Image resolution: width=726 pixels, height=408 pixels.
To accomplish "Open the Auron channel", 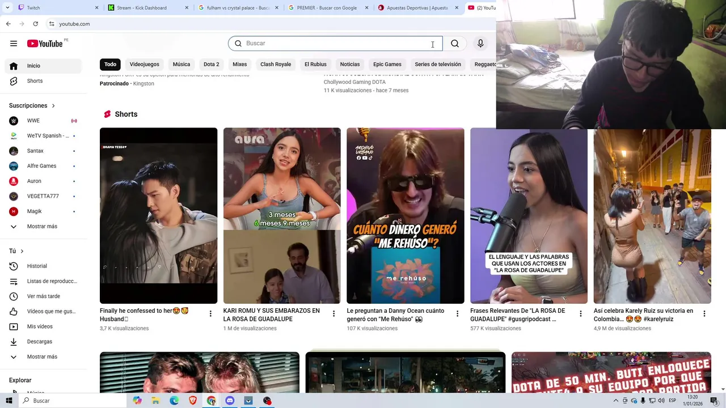I will (43, 181).
